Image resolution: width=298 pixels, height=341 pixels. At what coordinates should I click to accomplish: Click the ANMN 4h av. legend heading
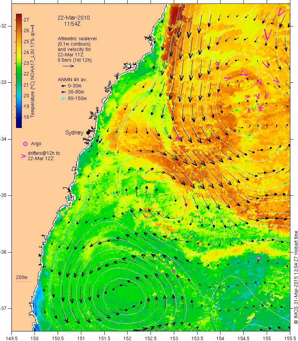pyautogui.click(x=72, y=80)
